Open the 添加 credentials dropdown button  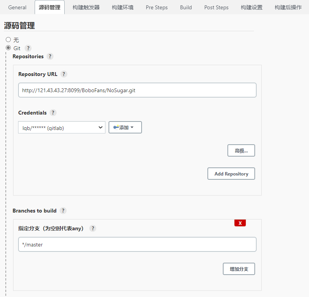[125, 127]
